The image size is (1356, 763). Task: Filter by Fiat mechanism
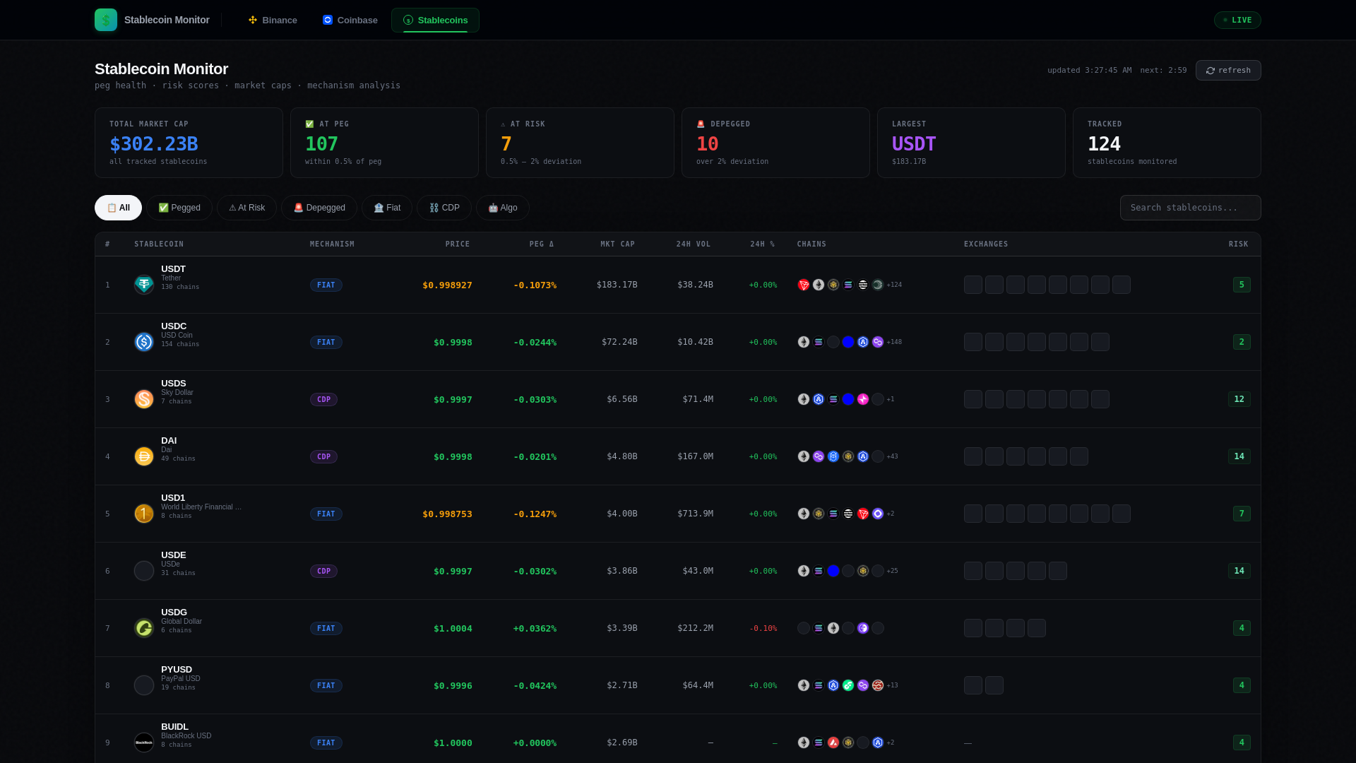tap(387, 208)
